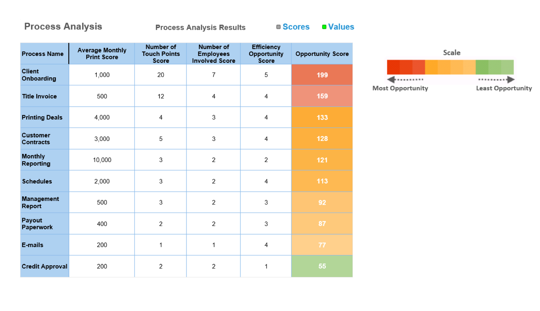Image resolution: width=540 pixels, height=311 pixels.
Task: Click the gray square beside Scores
Action: pos(278,27)
